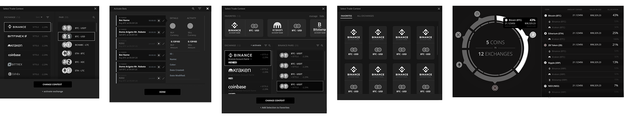
Task: Click search icon in EXCHANGE (12) header with activate
Action: click(269, 45)
